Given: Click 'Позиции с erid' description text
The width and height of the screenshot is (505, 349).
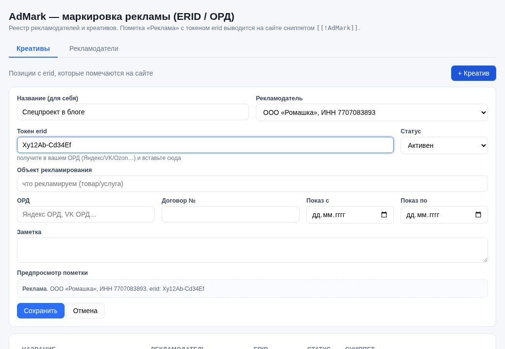Looking at the screenshot, I should click(81, 73).
